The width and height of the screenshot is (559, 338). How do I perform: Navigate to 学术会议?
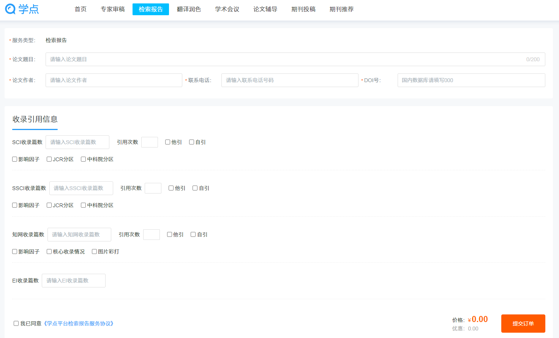(227, 9)
